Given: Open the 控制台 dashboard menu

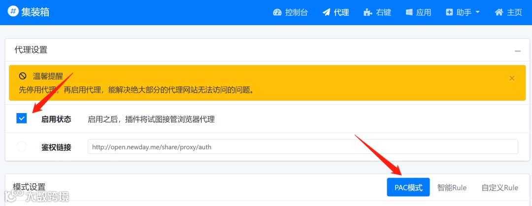Looking at the screenshot, I should pyautogui.click(x=290, y=12).
